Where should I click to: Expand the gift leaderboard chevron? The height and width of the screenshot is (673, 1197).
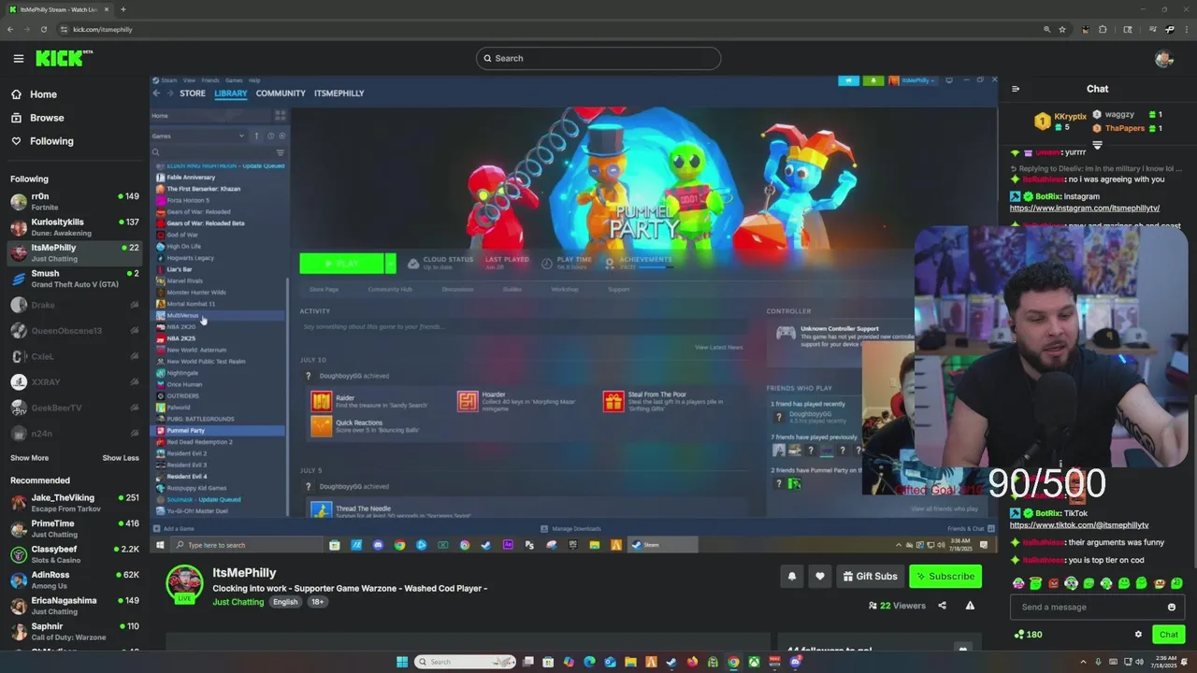tap(1097, 146)
